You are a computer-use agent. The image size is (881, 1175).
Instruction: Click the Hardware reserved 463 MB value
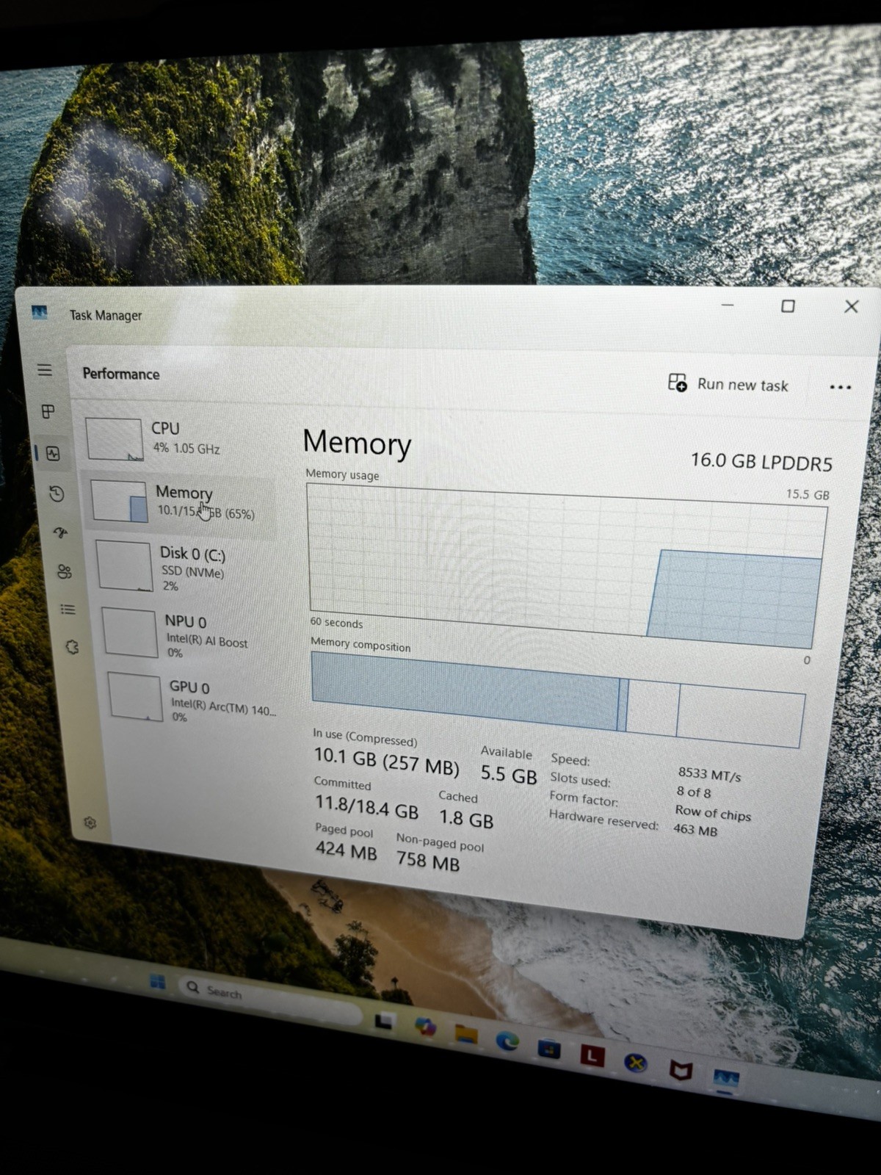pos(695,831)
